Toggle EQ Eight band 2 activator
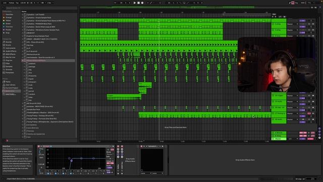Image resolution: width=323 pixels, height=182 pixels. [56, 173]
